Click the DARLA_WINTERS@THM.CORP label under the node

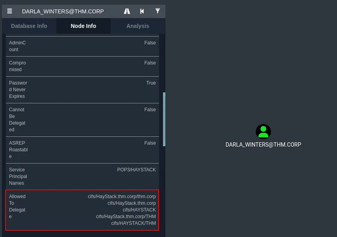(x=263, y=145)
